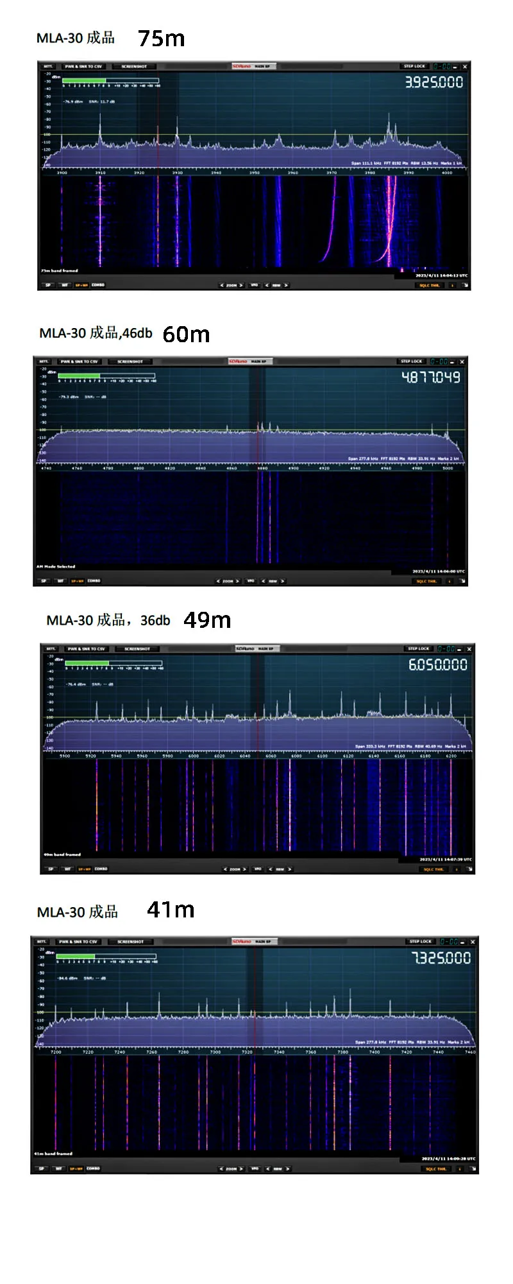This screenshot has width=513, height=1284.
Task: Switch to WF view in 60m window
Action: click(60, 581)
